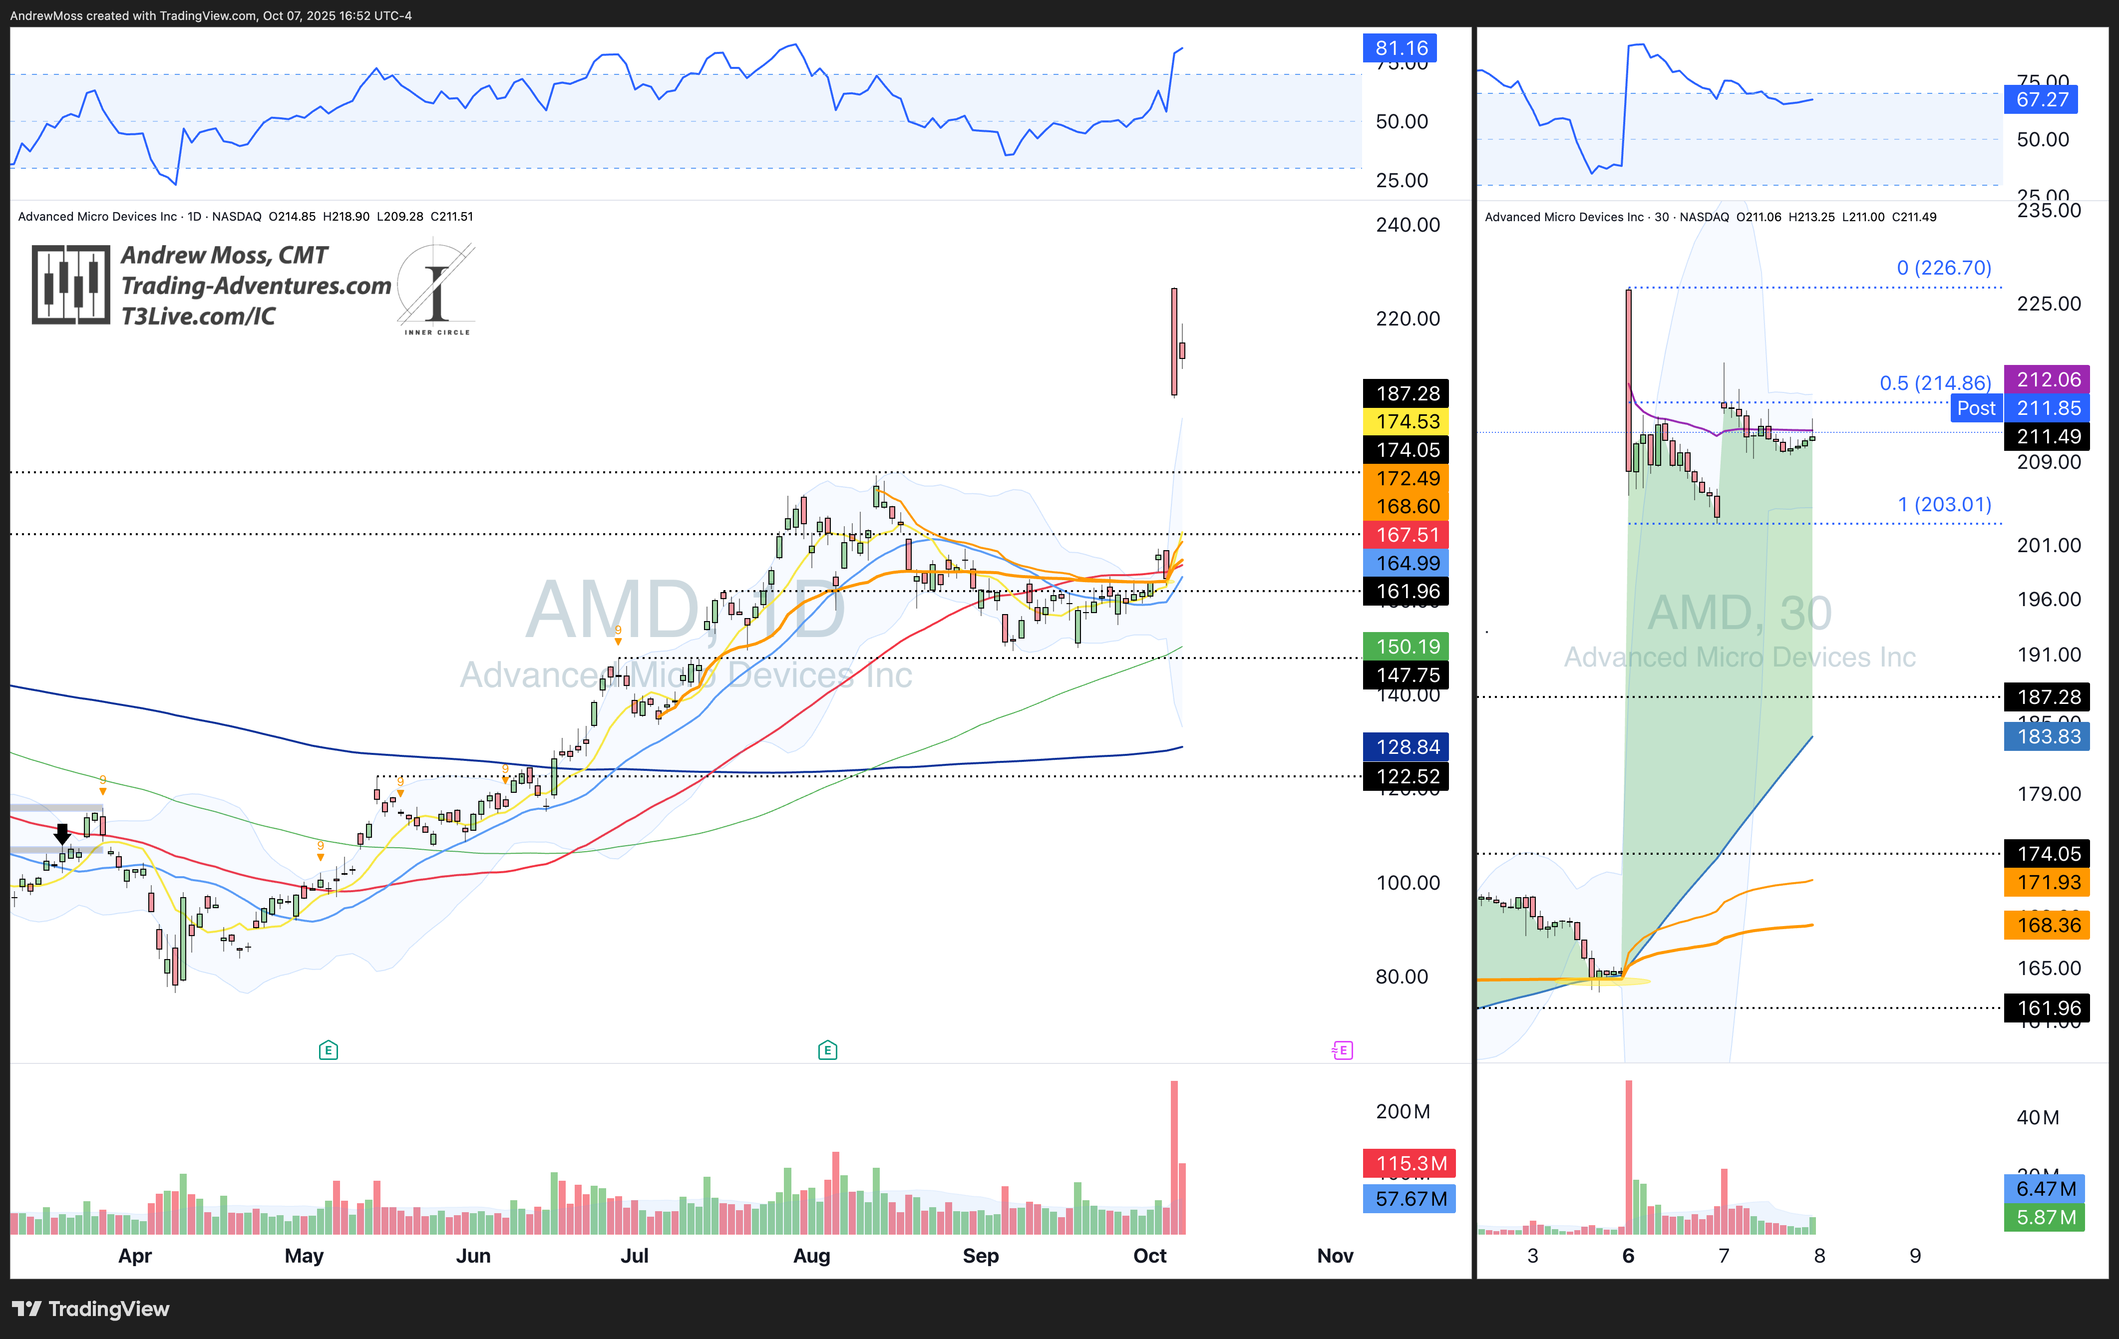Screen dimensions: 2119x1339
Task: Click the T3Live.com/IC text
Action: [198, 316]
